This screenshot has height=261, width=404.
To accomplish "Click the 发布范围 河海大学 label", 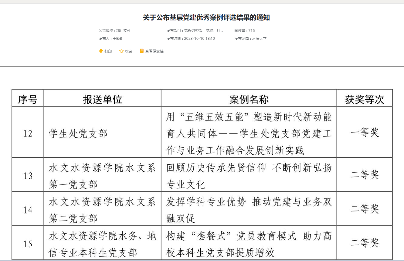I will pyautogui.click(x=250, y=39).
